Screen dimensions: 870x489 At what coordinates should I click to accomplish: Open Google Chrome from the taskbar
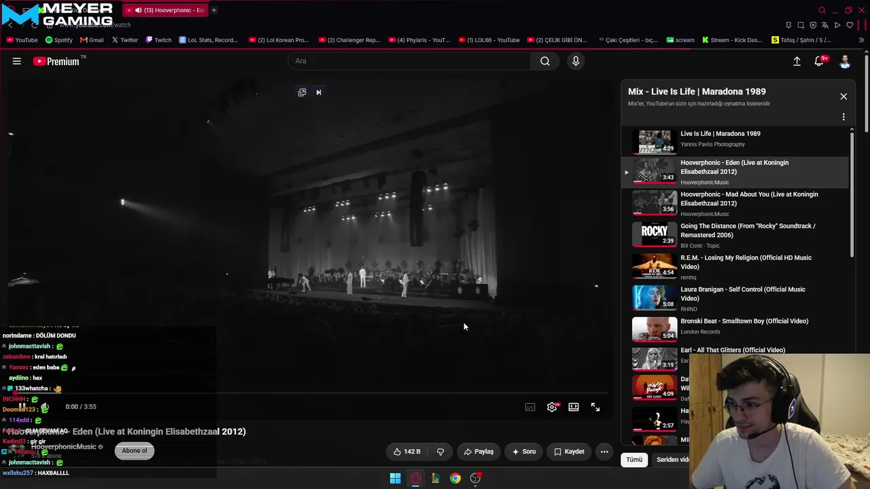[455, 478]
